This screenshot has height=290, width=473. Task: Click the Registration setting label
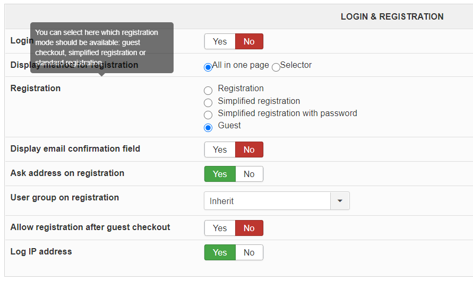point(36,88)
